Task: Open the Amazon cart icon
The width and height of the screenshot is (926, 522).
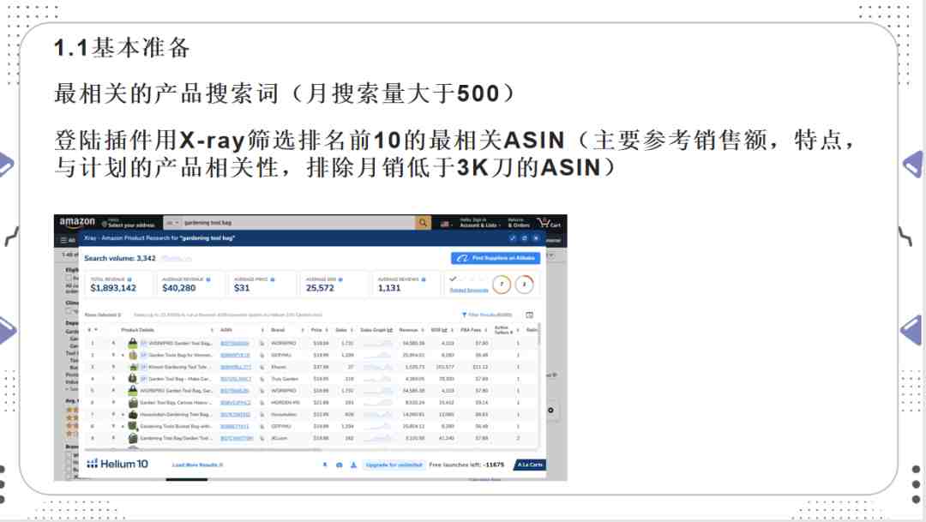Action: click(x=548, y=223)
